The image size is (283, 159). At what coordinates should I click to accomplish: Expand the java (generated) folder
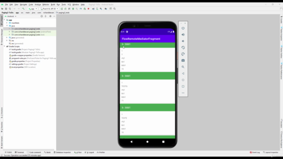point(7,38)
